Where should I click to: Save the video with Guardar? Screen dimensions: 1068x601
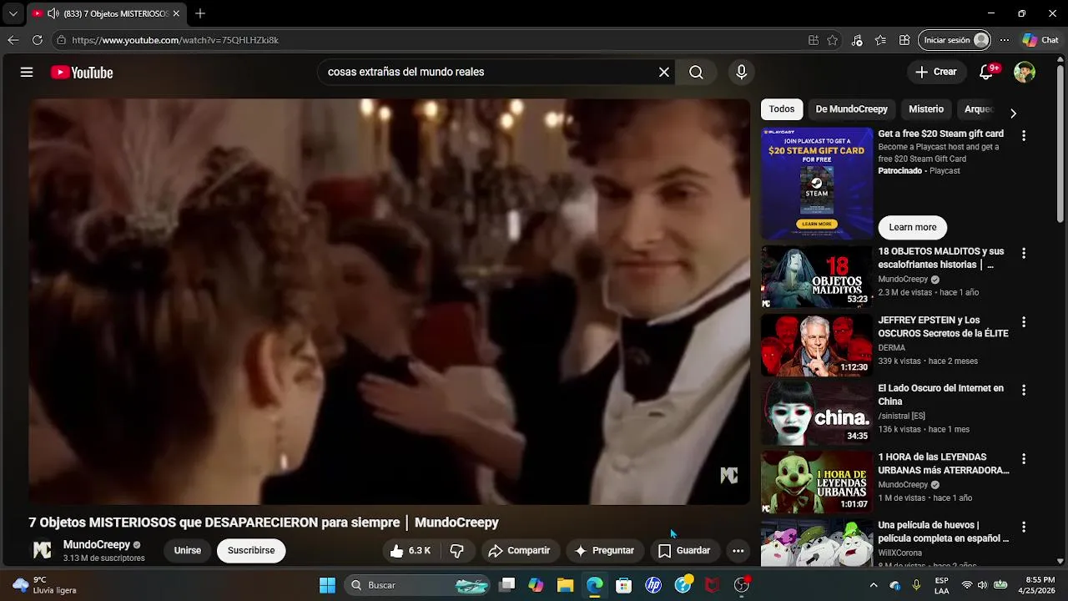pos(684,551)
